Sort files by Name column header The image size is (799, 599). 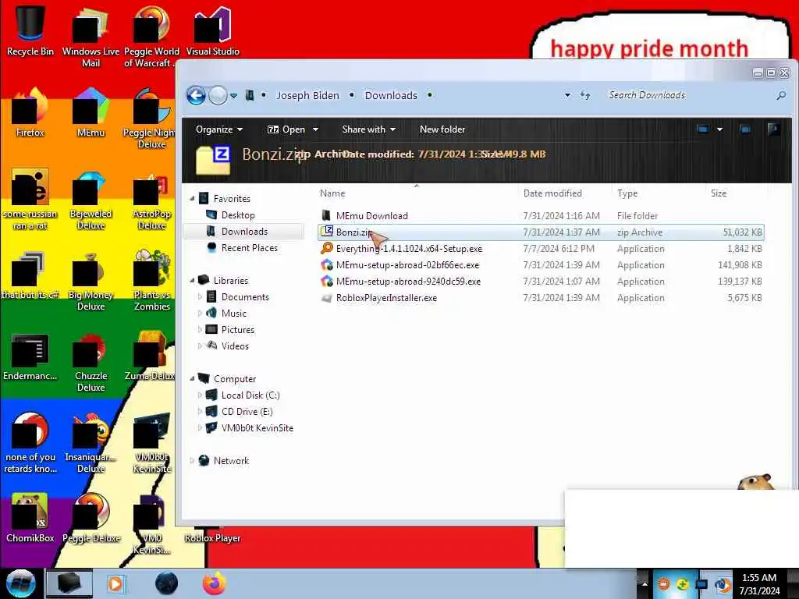point(332,193)
